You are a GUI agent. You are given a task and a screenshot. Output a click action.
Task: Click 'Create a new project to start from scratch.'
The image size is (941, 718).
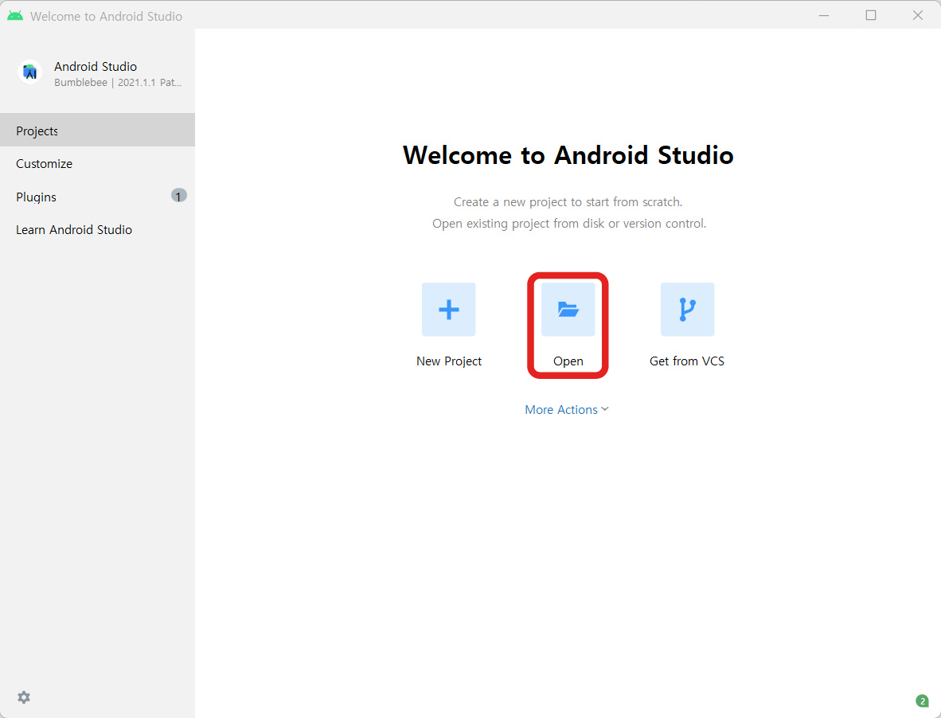[568, 202]
